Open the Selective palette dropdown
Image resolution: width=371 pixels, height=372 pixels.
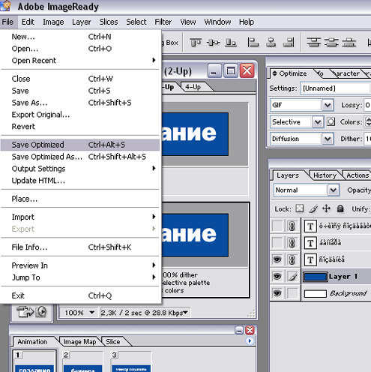(x=318, y=122)
